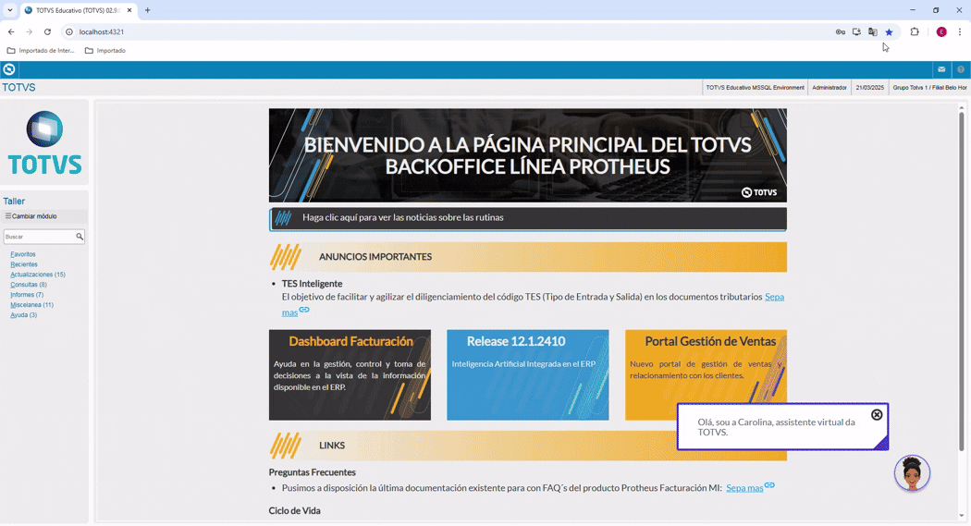Open the Chrome profile avatar
The image size is (971, 526).
click(x=941, y=32)
